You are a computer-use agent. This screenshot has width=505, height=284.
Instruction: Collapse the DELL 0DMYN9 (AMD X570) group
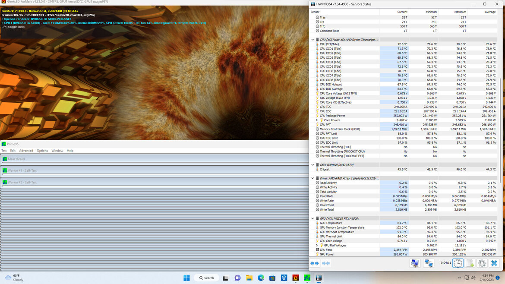(312, 165)
